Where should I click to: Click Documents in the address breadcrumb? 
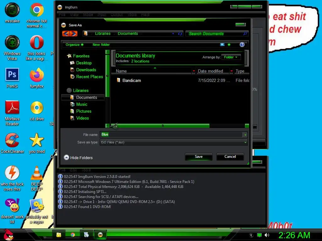[128, 33]
